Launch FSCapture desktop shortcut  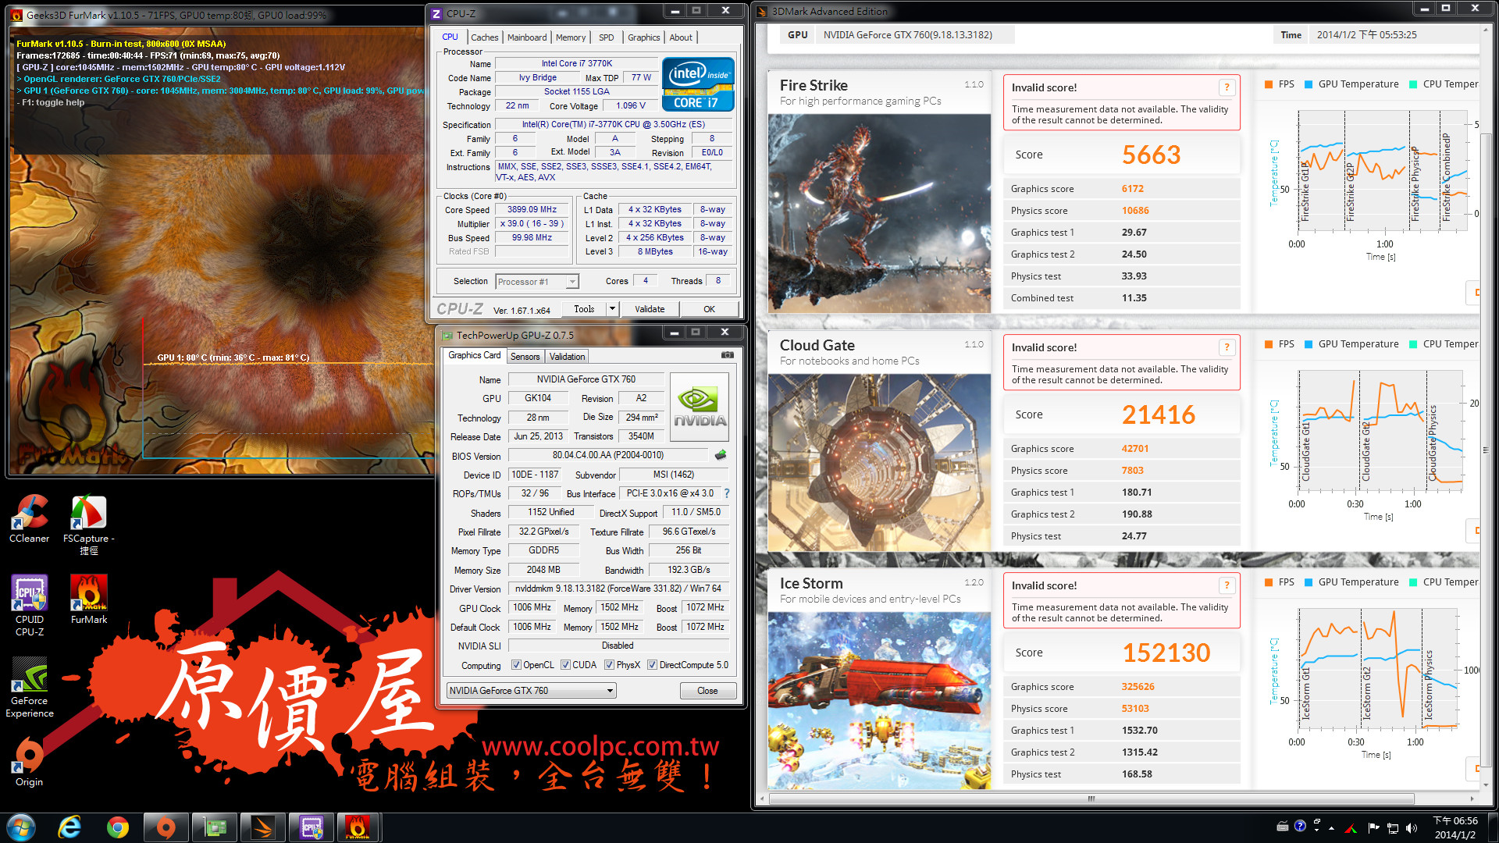(88, 525)
